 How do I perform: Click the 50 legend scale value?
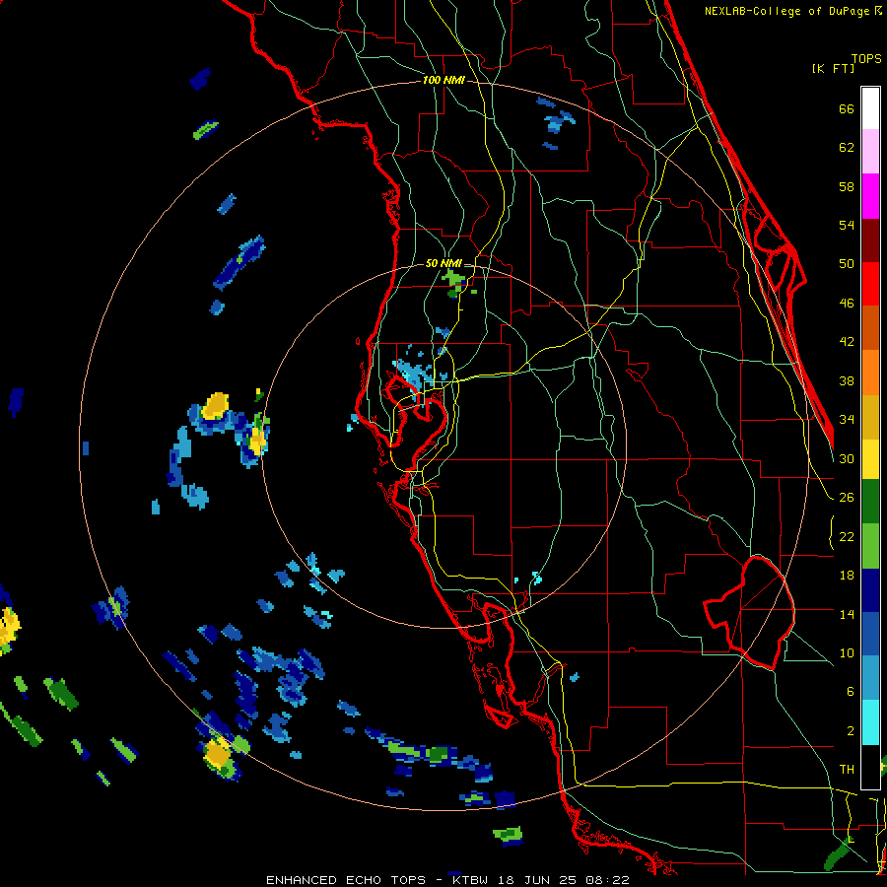[x=847, y=264]
